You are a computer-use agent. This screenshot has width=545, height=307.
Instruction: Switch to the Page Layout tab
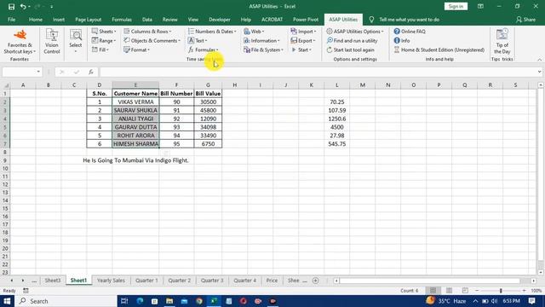tap(89, 20)
